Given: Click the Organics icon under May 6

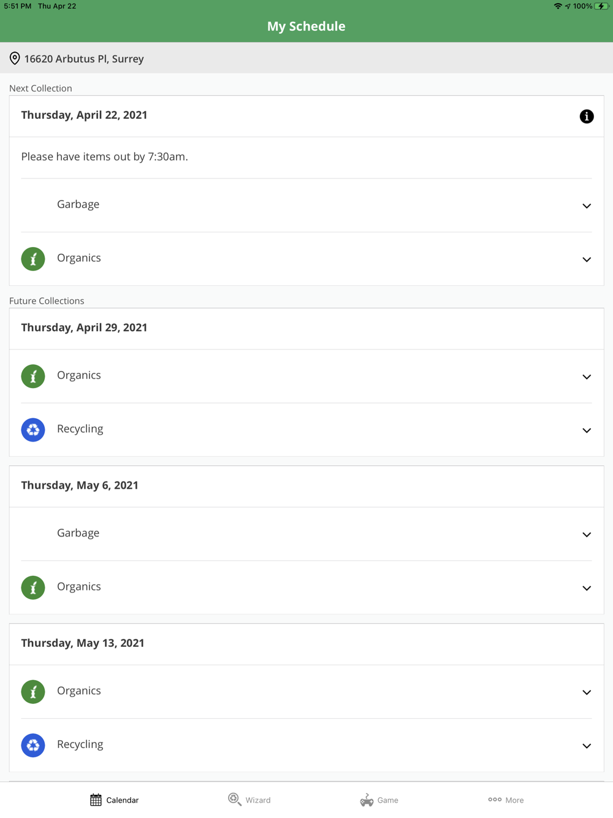Looking at the screenshot, I should (33, 587).
